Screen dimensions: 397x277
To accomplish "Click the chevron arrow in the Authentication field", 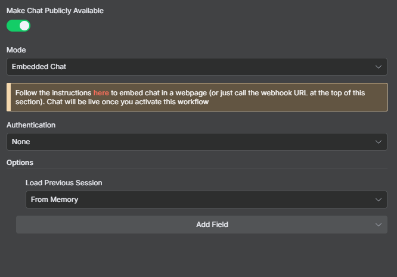I will (x=379, y=142).
